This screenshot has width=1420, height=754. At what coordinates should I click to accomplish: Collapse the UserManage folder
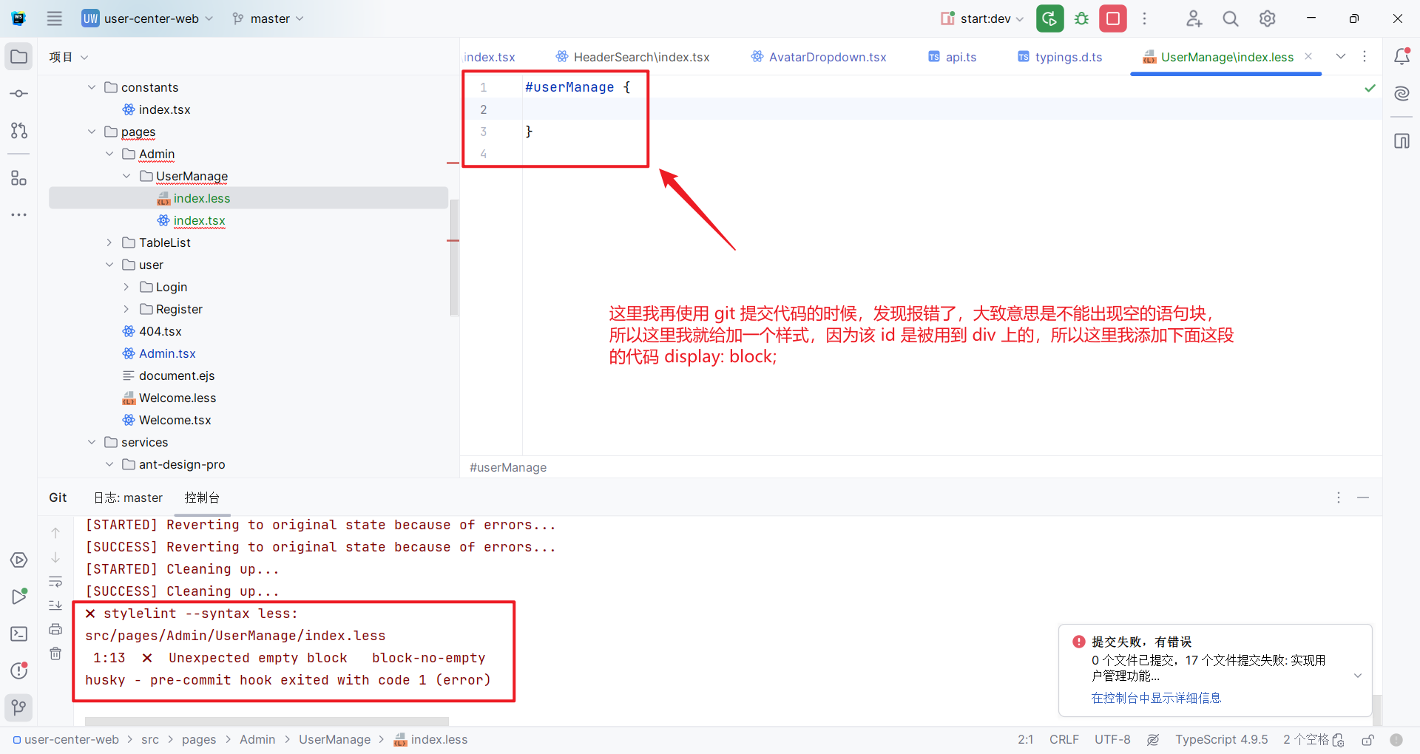[x=126, y=176]
